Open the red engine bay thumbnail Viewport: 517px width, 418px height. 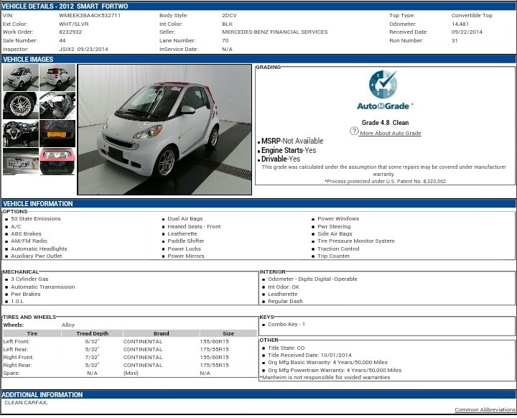click(57, 162)
